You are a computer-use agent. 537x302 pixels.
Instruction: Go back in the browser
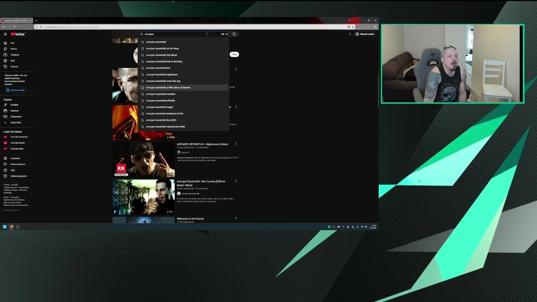click(x=3, y=27)
